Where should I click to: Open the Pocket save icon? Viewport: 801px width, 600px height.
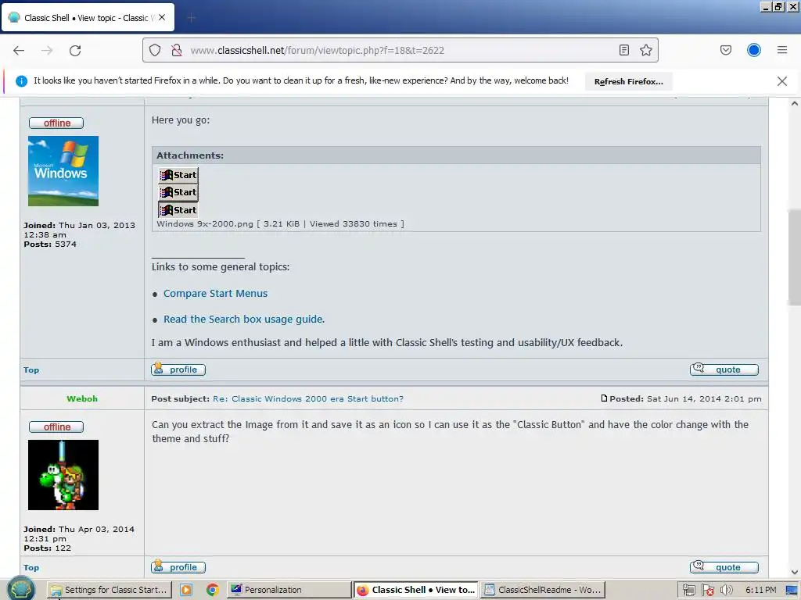pyautogui.click(x=725, y=50)
